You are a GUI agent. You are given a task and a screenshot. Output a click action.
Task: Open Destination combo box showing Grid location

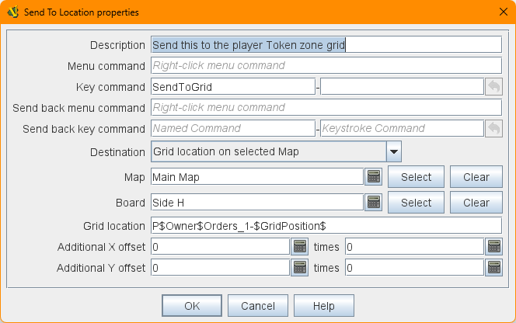267,151
